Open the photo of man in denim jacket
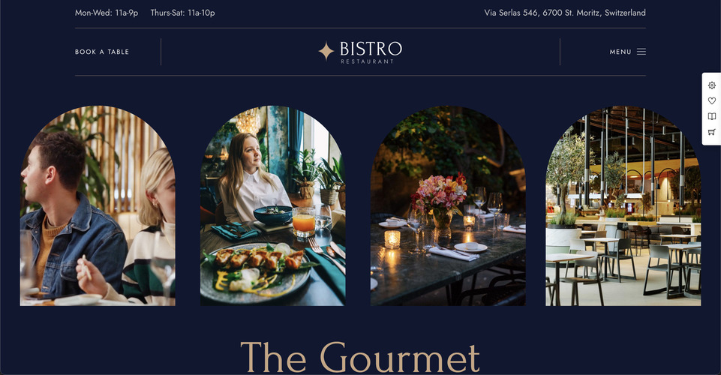This screenshot has width=721, height=375. click(x=98, y=206)
